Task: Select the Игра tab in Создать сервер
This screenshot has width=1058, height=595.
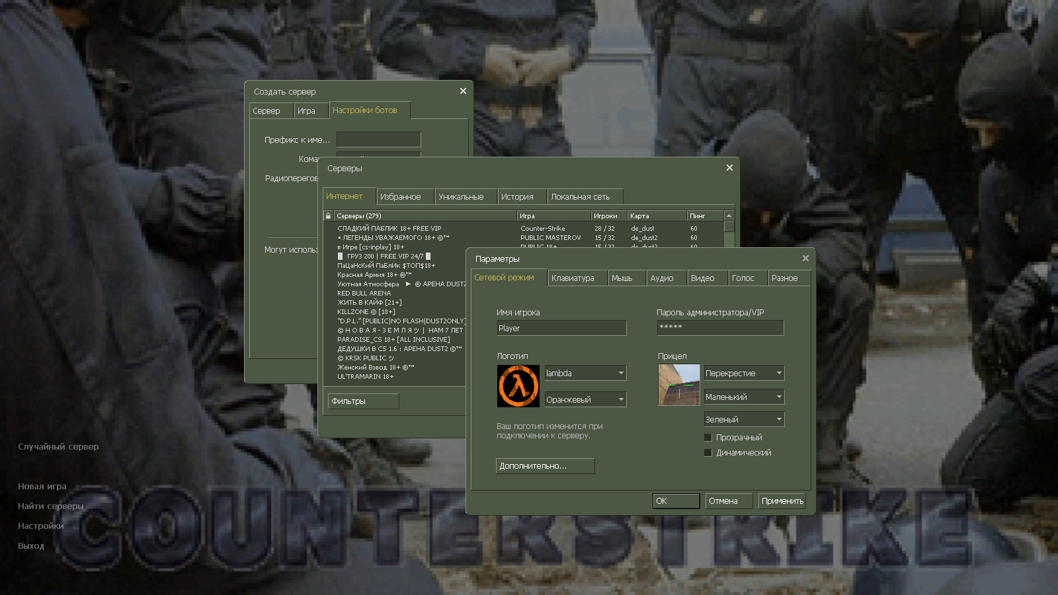Action: coord(311,110)
